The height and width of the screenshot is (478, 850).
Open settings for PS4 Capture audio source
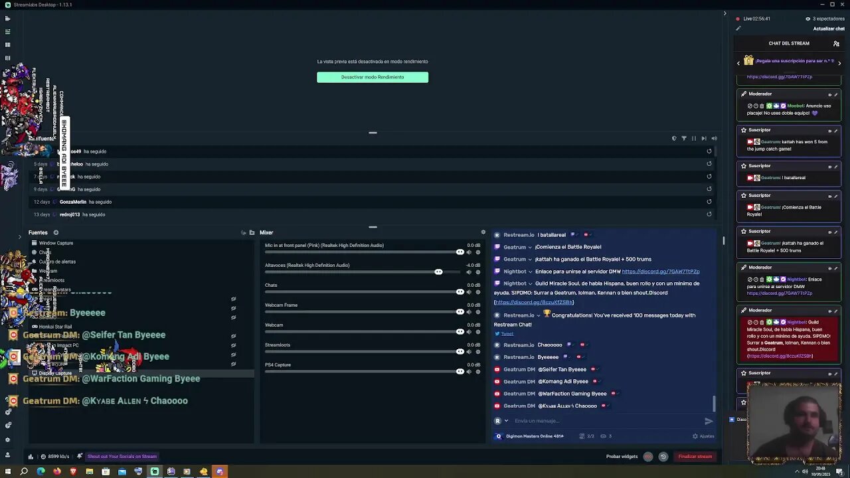(477, 372)
